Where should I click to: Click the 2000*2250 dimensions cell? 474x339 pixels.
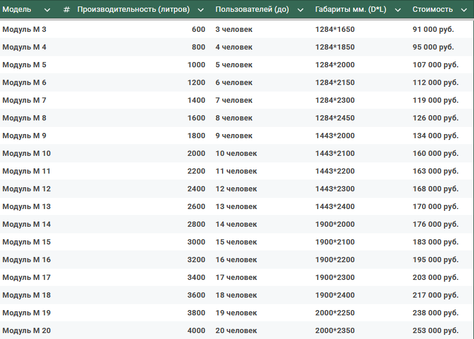click(335, 313)
